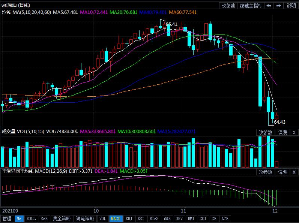Select the active MACD indicator tab
Viewport: 299px width, 223px height.
pos(116,219)
